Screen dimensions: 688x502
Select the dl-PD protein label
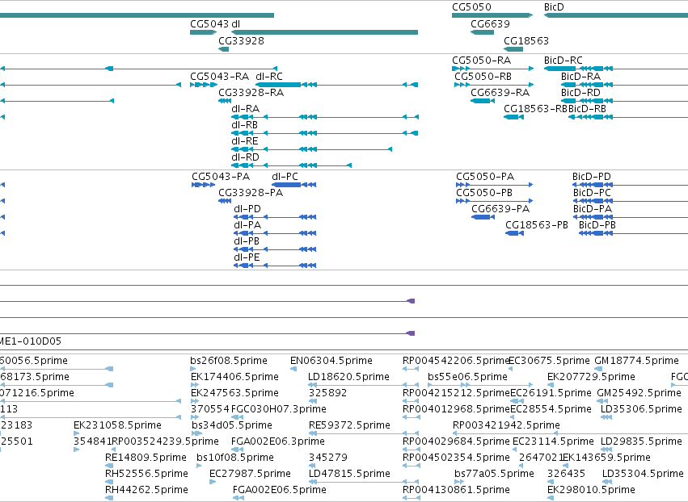(x=247, y=209)
